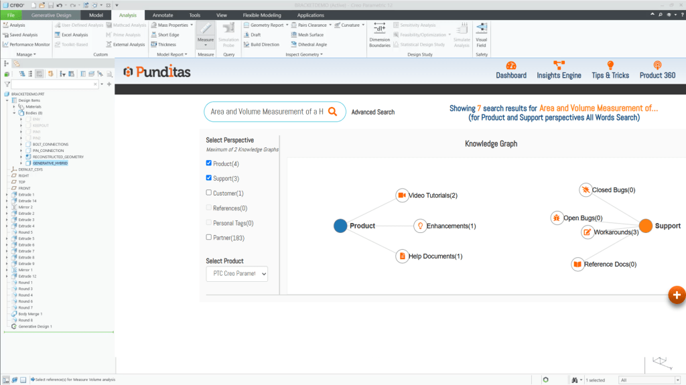
Task: Open the Punditas Dashboard
Action: [511, 70]
